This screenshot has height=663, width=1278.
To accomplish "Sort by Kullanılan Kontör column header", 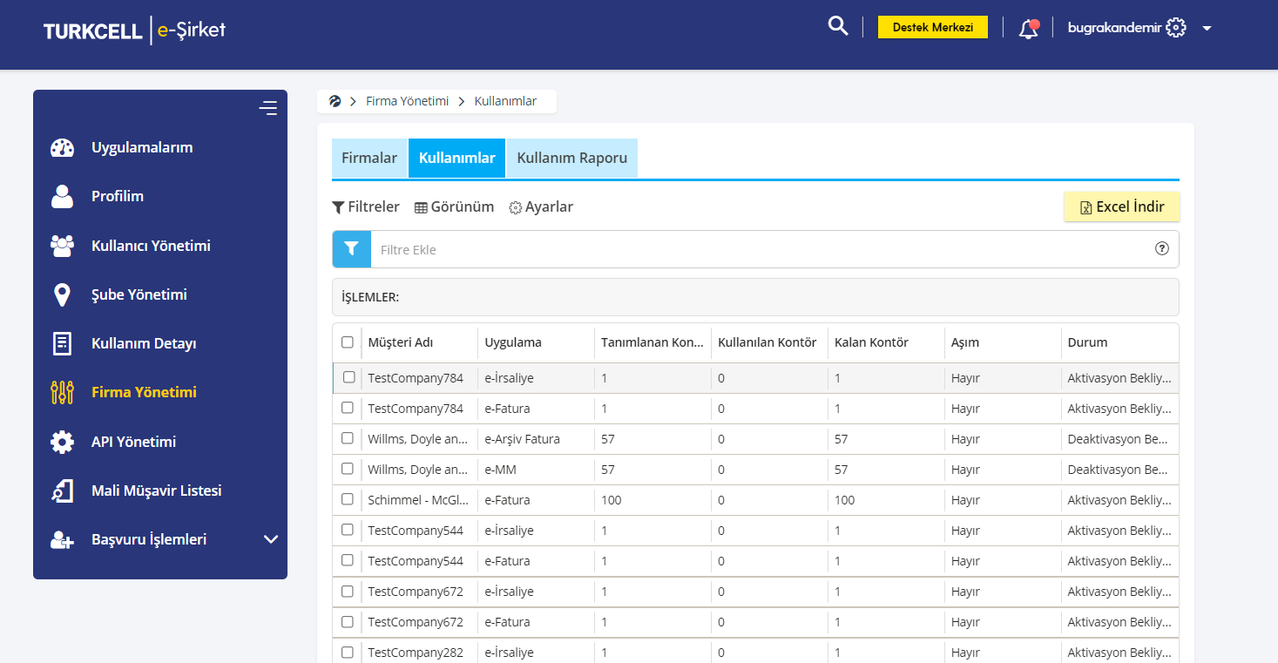I will pyautogui.click(x=769, y=342).
